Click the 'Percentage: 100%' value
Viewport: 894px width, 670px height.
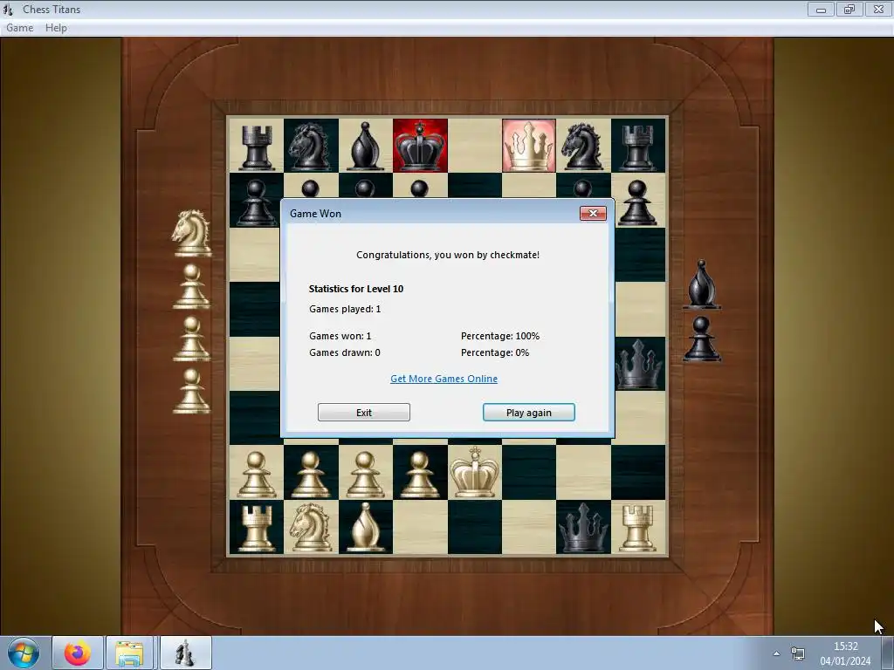click(x=500, y=336)
